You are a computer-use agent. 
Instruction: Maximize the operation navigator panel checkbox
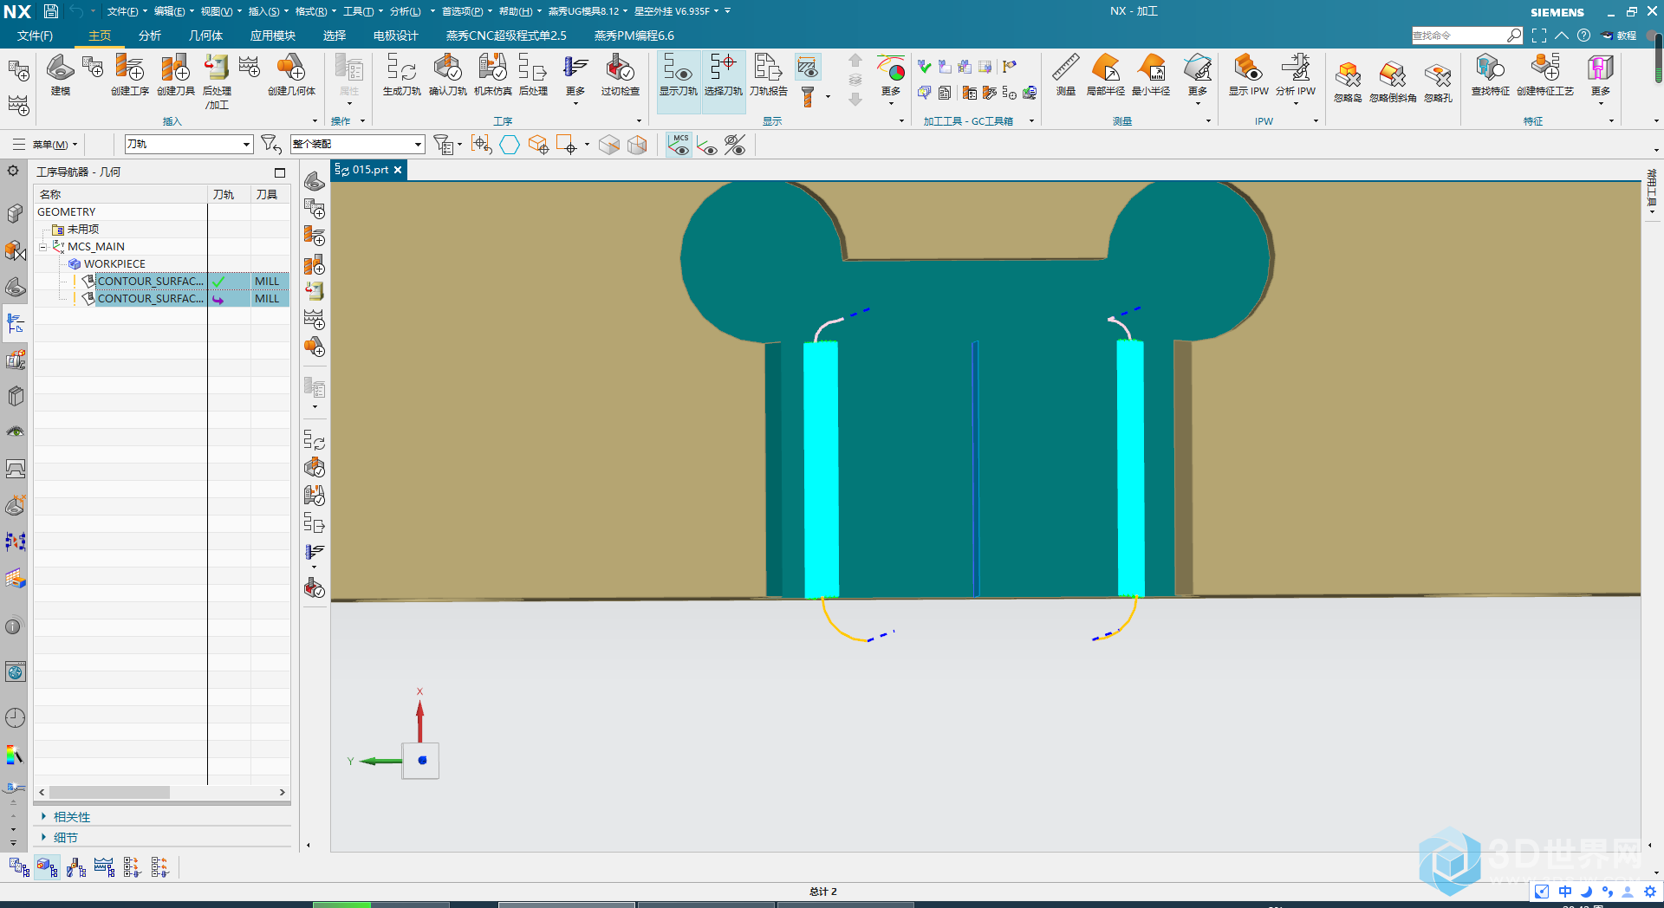point(280,172)
